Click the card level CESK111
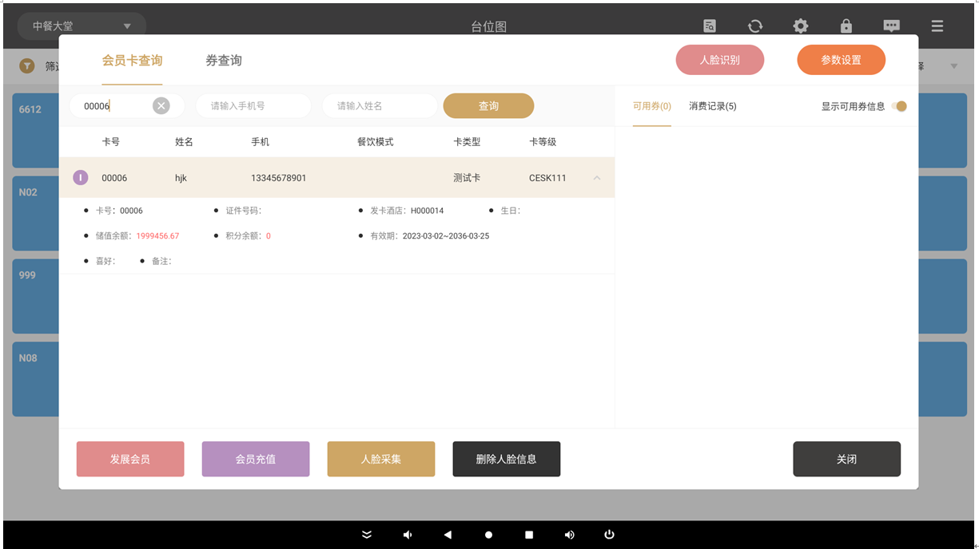Screen dimensions: 979x549 tap(547, 178)
